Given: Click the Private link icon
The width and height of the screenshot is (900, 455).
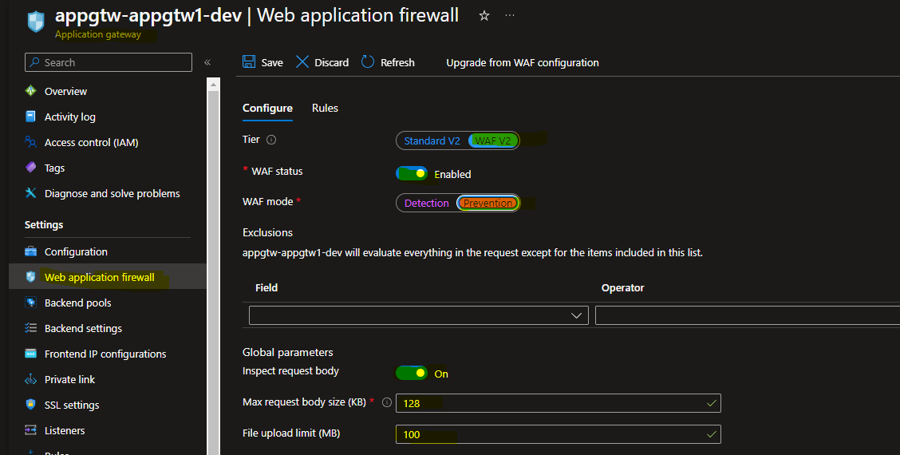Looking at the screenshot, I should 31,379.
